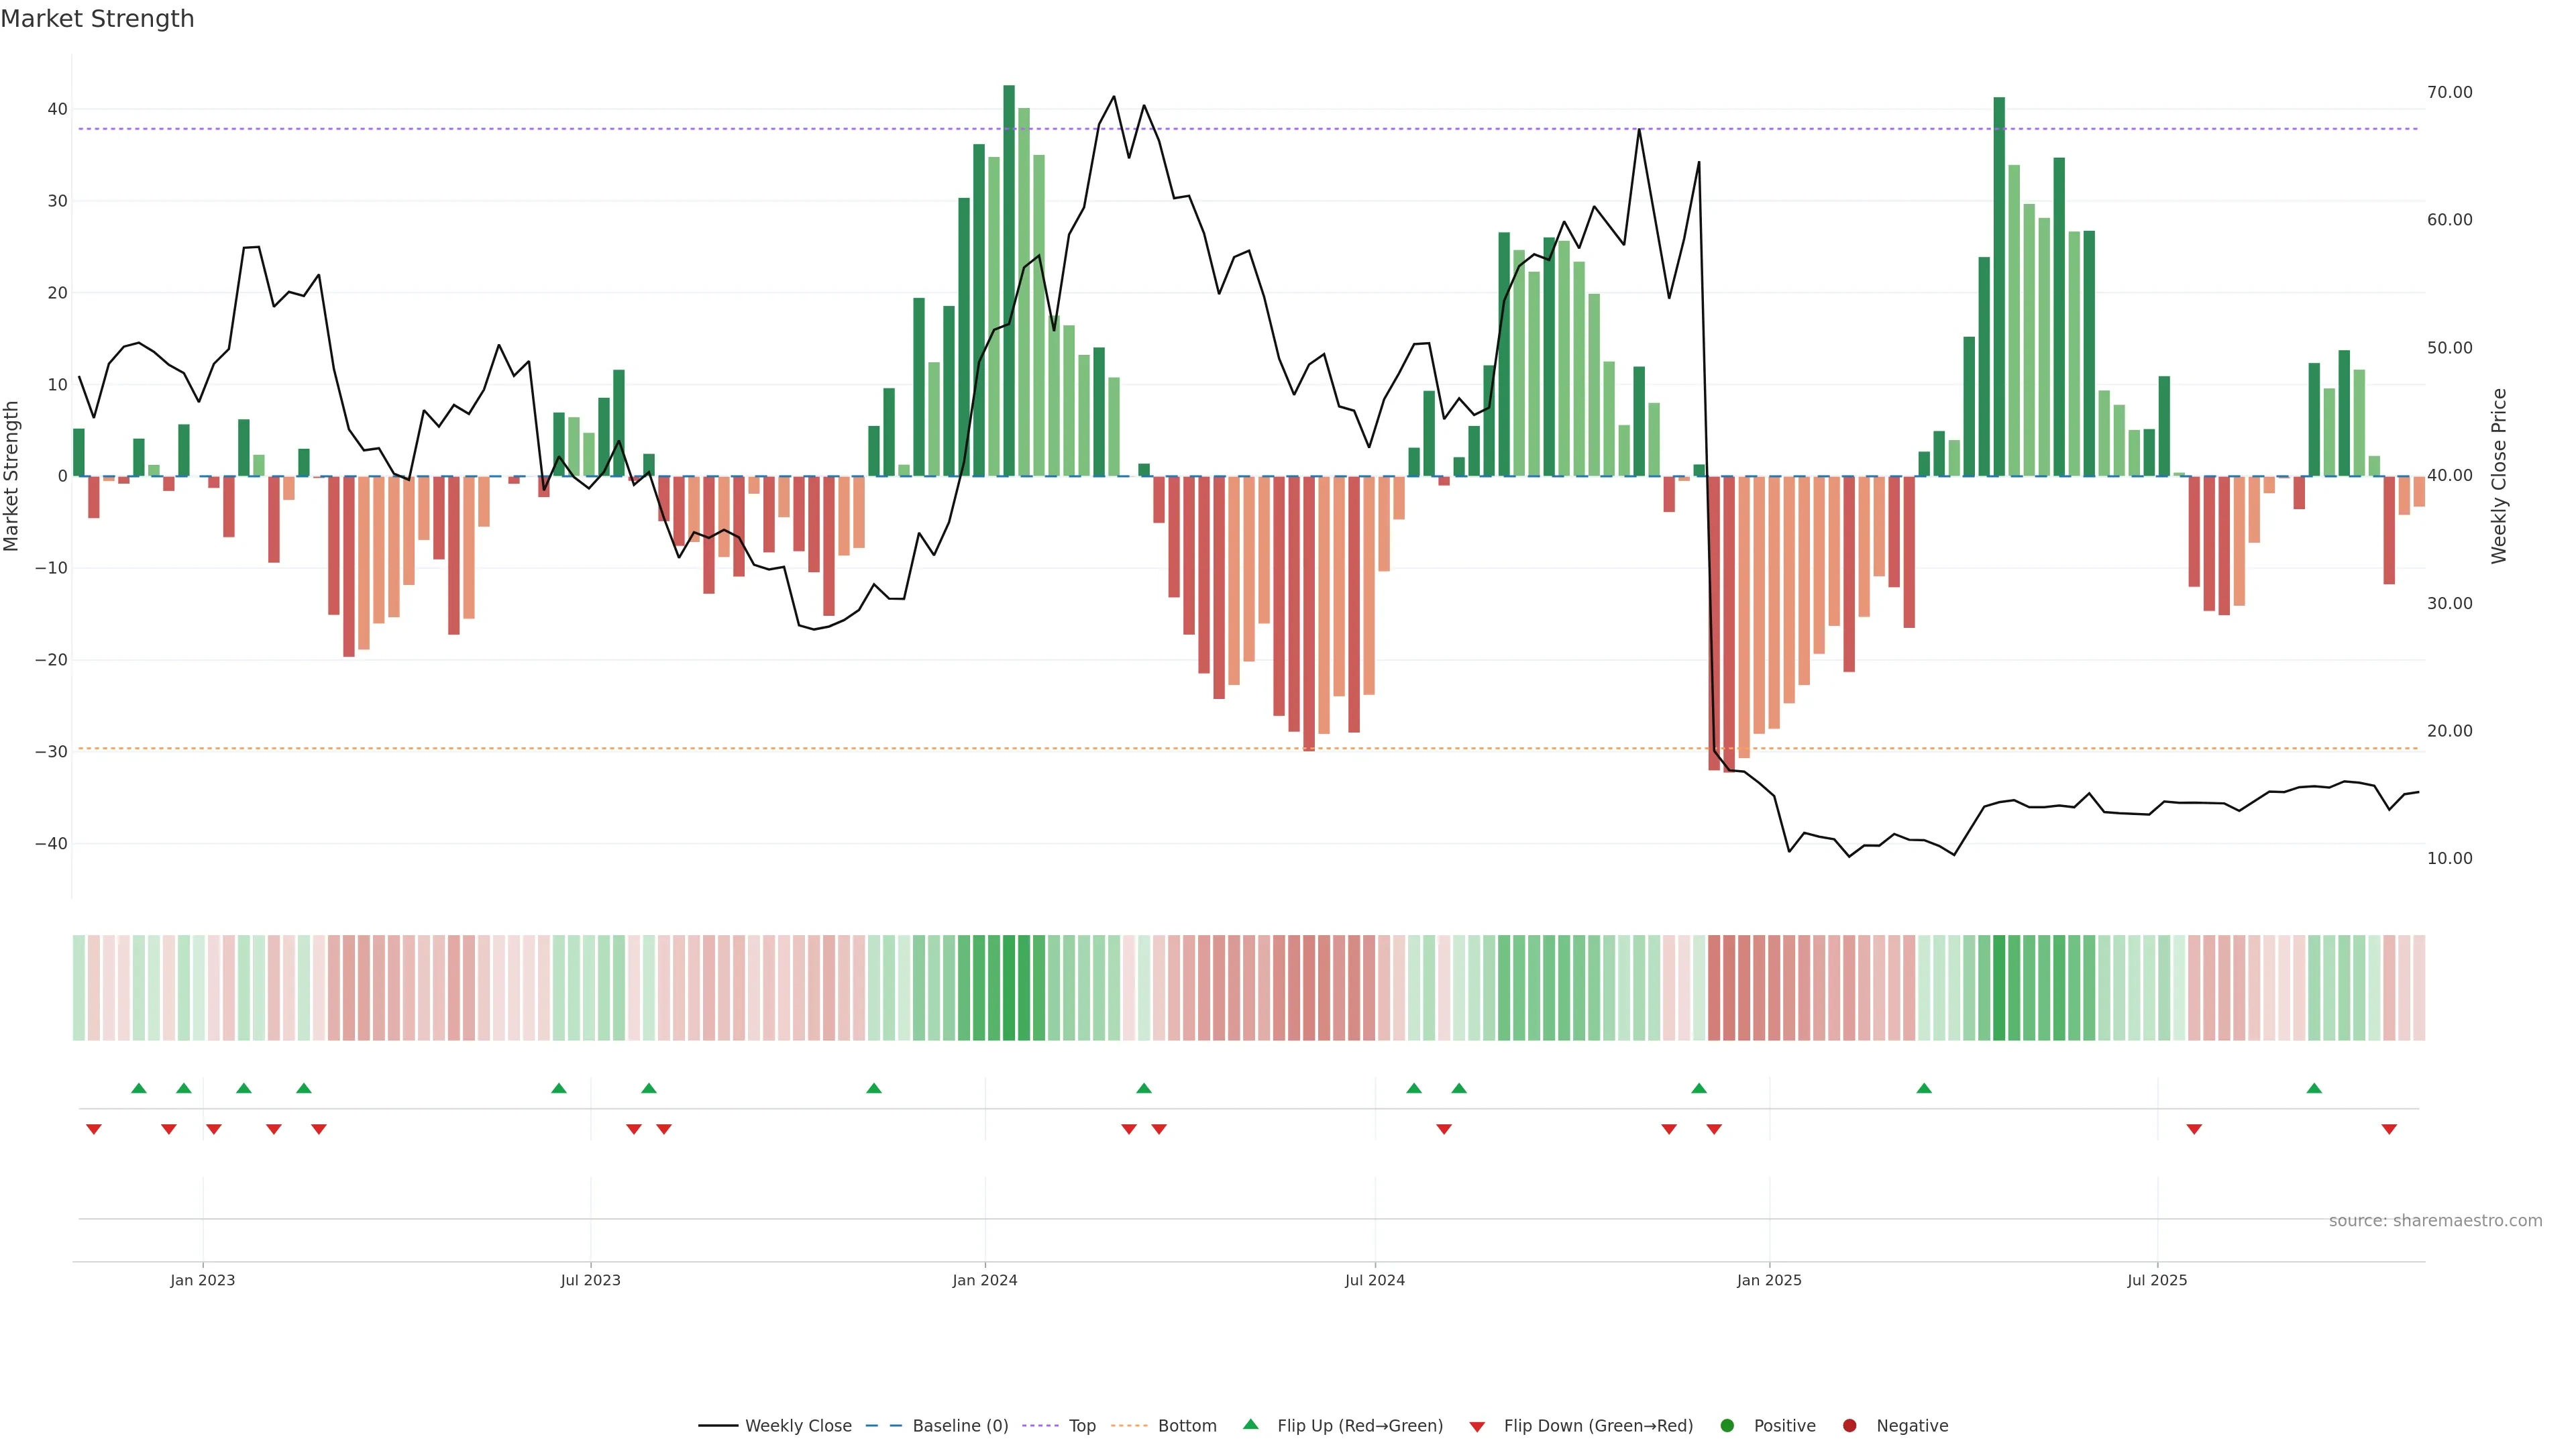Click Flip Down red triangle legend icon

[x=1477, y=1427]
